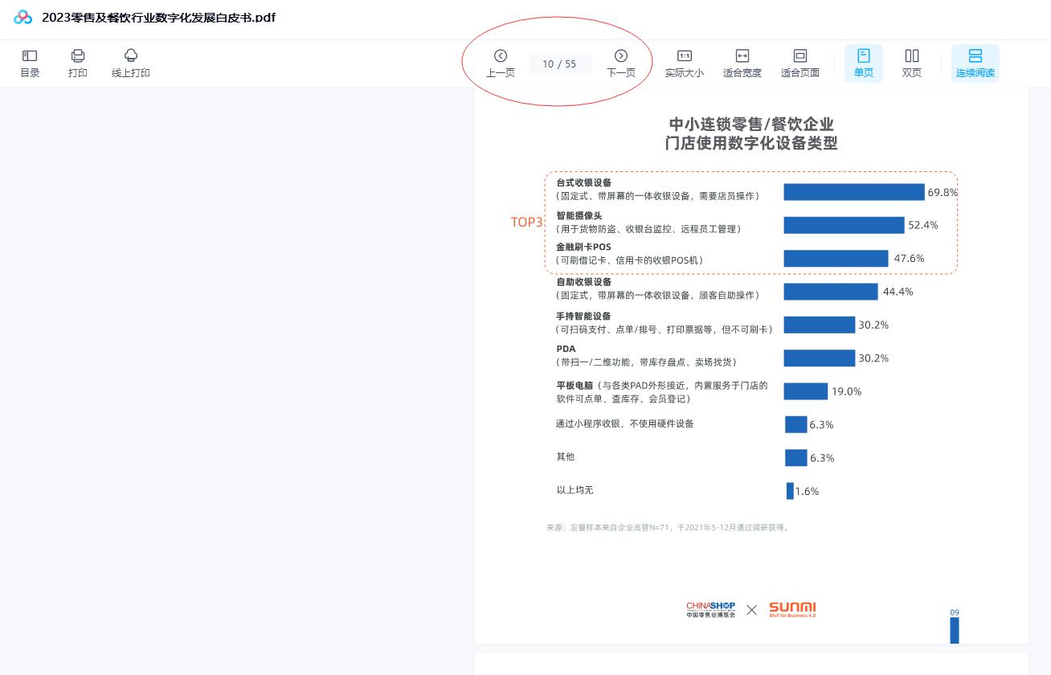This screenshot has width=1051, height=675.
Task: Switch to 双页 double page mode
Action: [x=911, y=63]
